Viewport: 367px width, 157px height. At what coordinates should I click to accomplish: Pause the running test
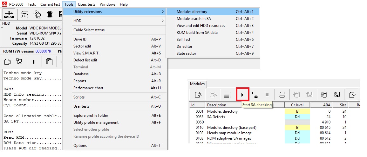[34, 62]
